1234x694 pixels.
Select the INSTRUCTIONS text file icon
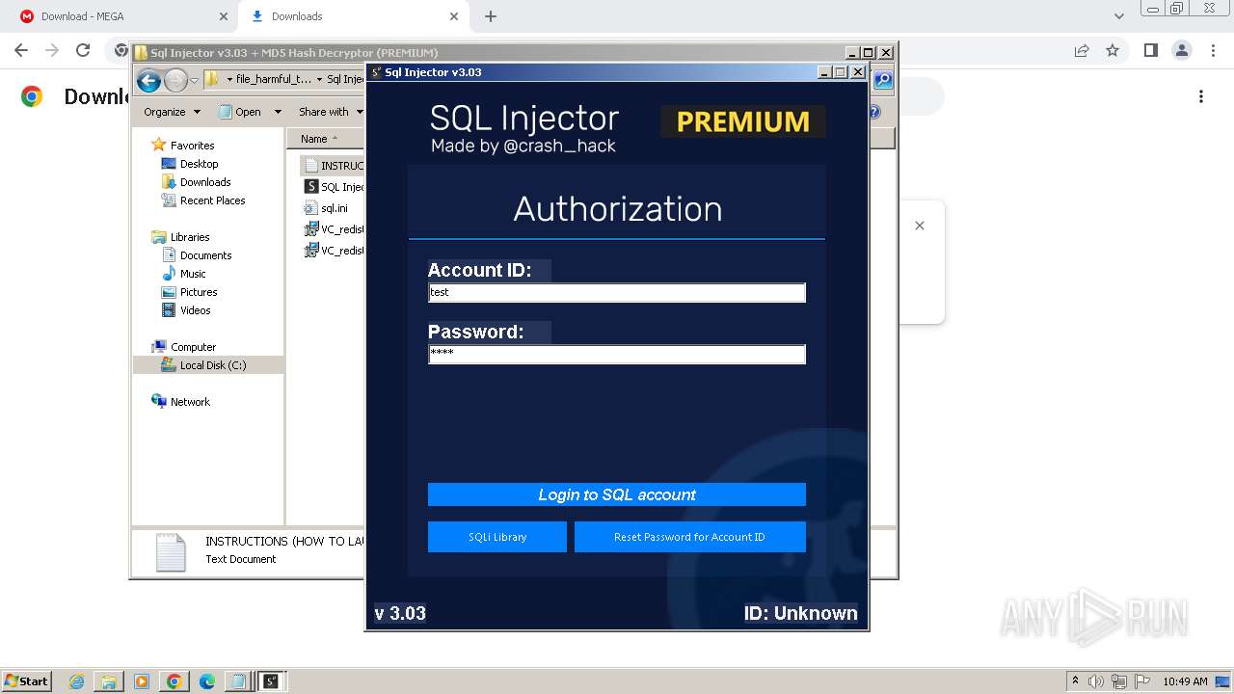pos(310,166)
